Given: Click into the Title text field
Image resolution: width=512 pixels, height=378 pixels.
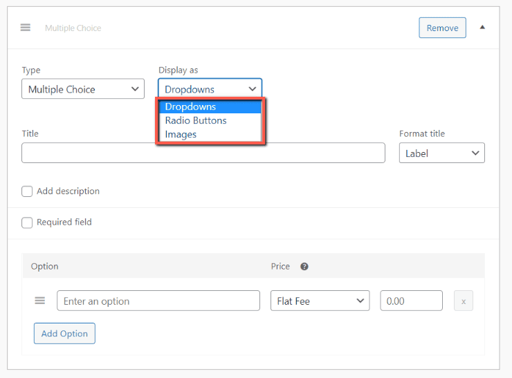Looking at the screenshot, I should tap(203, 153).
